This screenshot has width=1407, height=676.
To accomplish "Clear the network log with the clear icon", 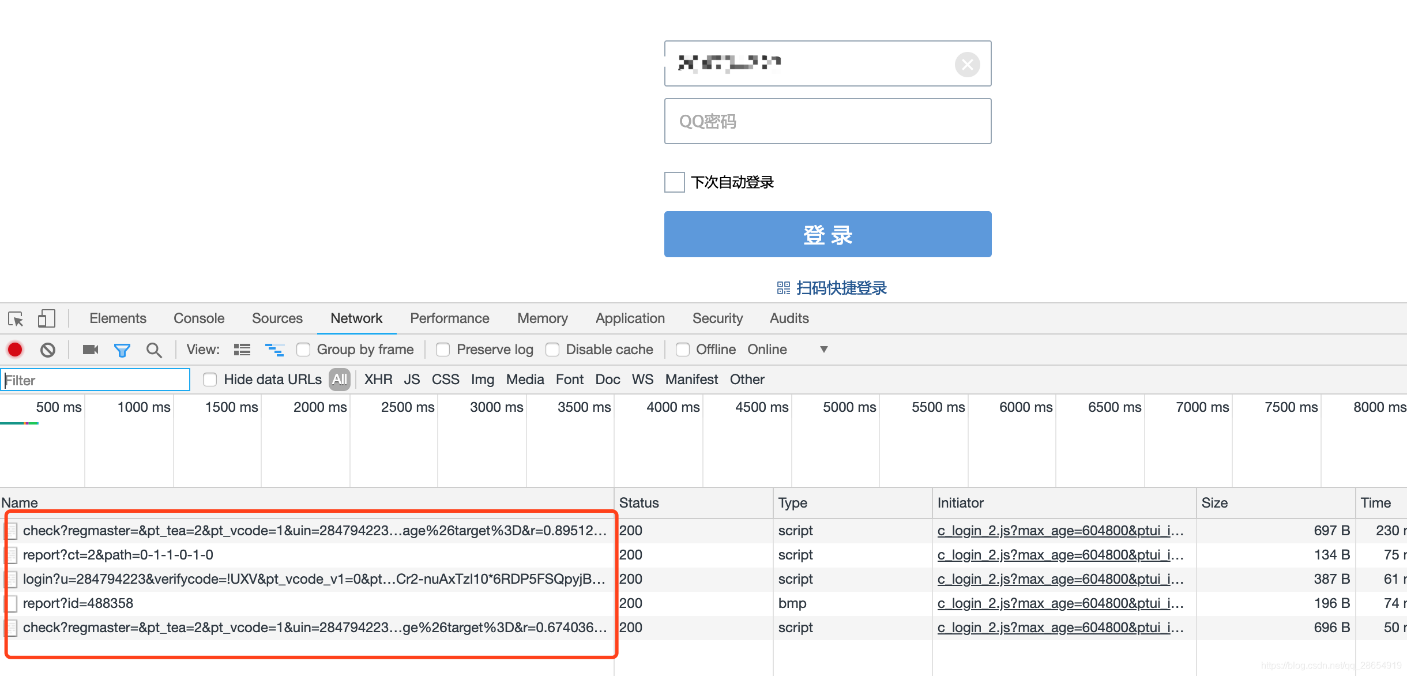I will point(48,350).
